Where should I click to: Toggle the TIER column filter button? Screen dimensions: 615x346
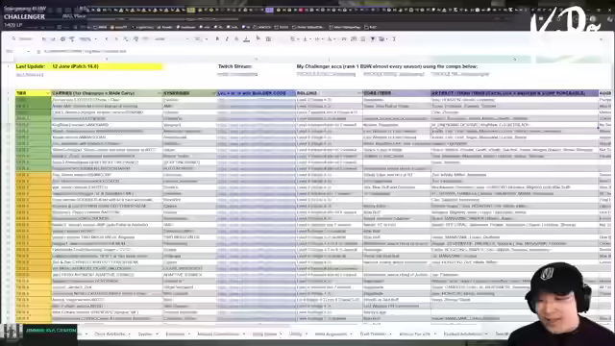click(48, 93)
